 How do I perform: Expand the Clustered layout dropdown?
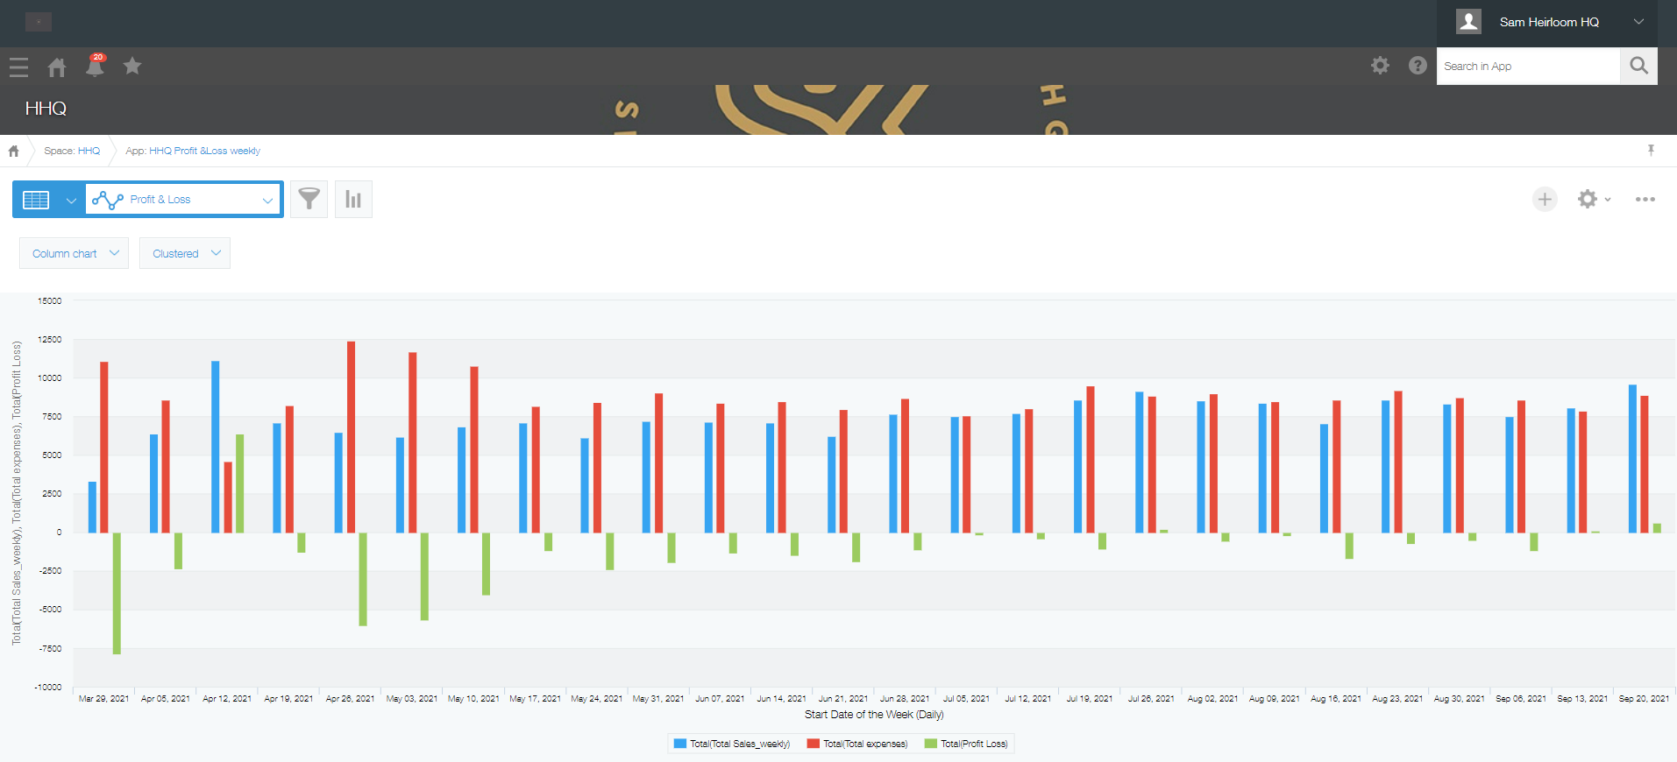tap(185, 253)
